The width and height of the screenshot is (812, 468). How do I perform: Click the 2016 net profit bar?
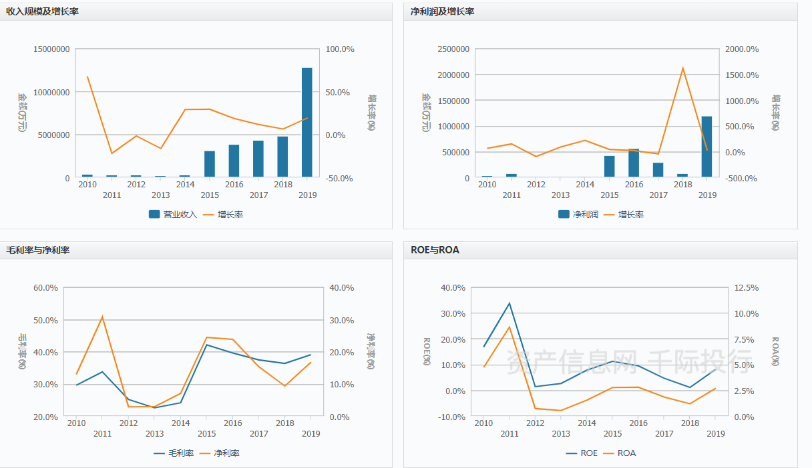coord(634,163)
